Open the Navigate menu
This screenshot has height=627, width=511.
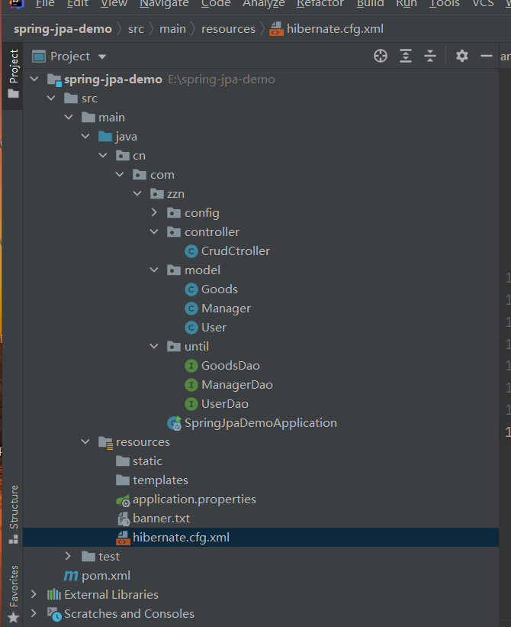164,4
